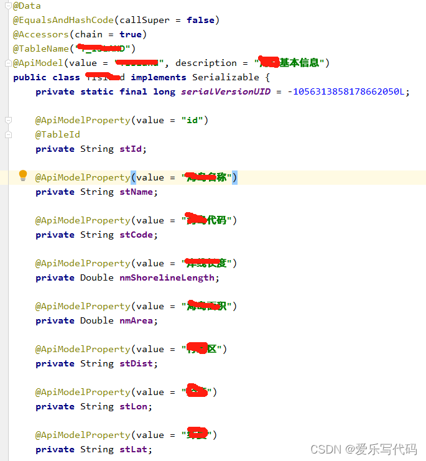426x461 pixels.
Task: Click the Serializable interface name
Action: tap(226, 77)
